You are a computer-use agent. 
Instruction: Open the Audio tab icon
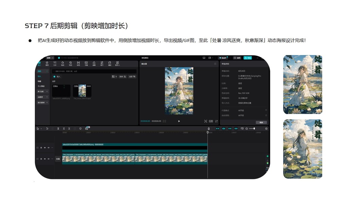pyautogui.click(x=47, y=63)
